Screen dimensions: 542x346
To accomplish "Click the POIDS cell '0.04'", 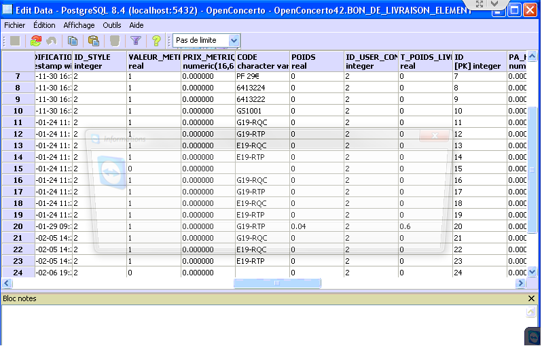I will pos(317,226).
